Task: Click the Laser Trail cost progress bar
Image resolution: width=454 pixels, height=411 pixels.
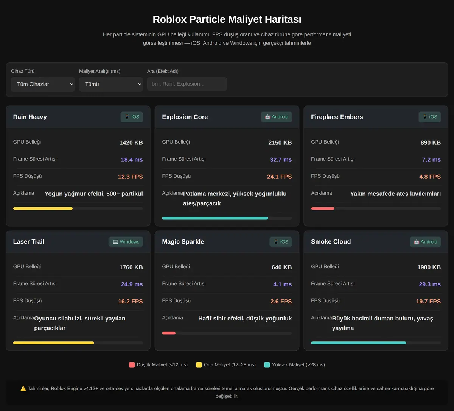Action: click(78, 343)
